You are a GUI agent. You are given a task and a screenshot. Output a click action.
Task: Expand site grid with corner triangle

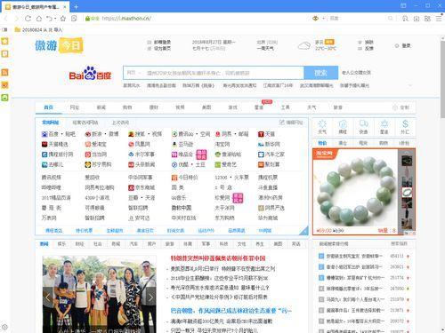(304, 231)
